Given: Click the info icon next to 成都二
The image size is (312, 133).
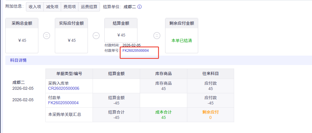Looking at the screenshot, I should pos(139,7).
